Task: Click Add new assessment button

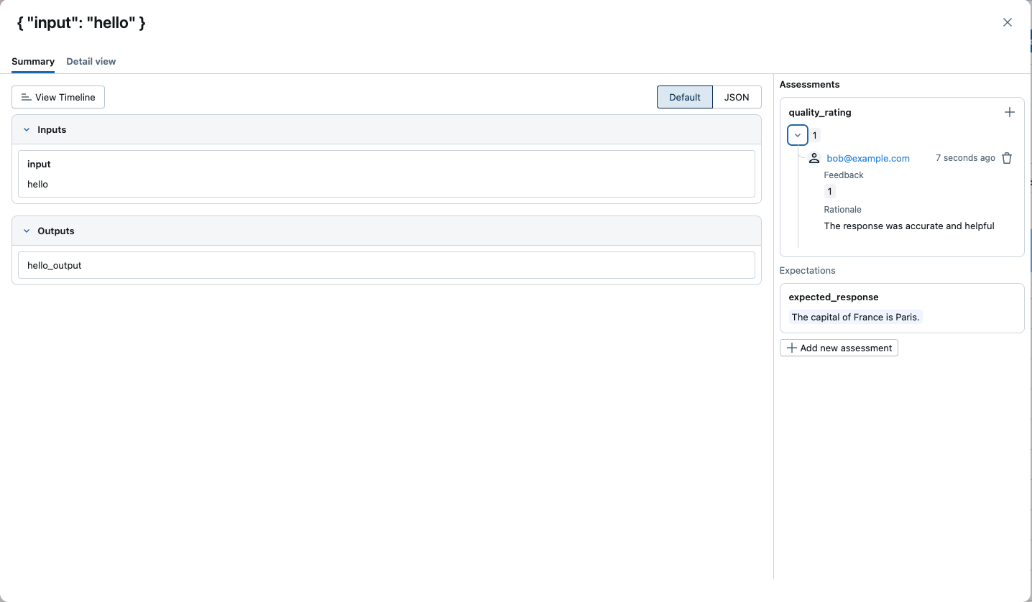Action: 839,348
